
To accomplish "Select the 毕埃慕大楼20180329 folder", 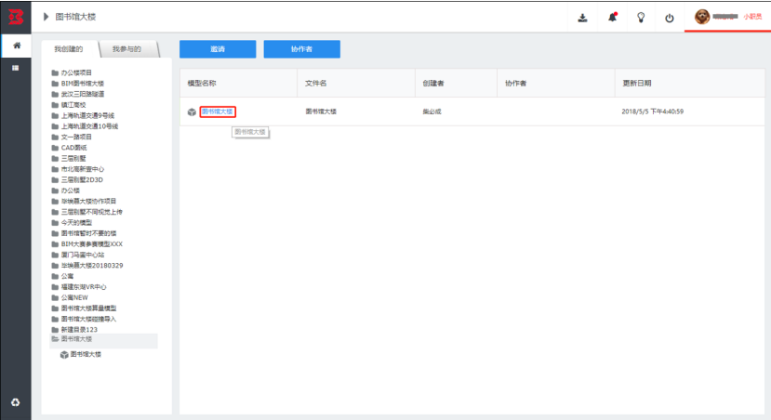I will (x=92, y=265).
